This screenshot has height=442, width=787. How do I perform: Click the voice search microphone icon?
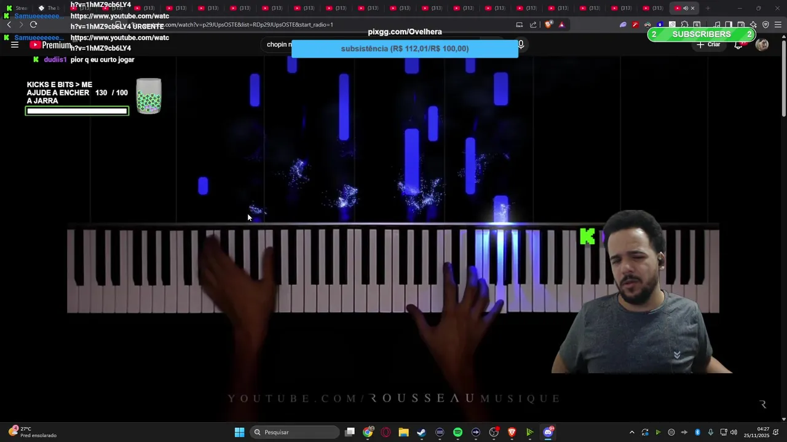click(x=521, y=44)
